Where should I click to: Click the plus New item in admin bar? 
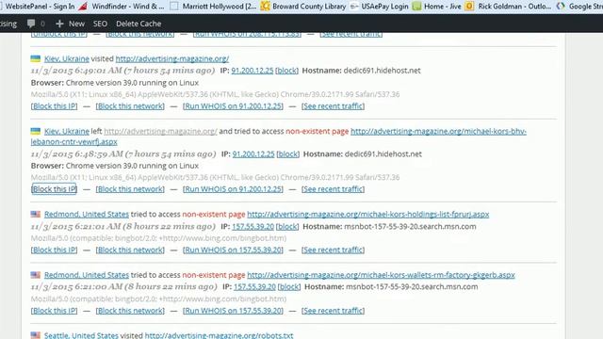(70, 24)
